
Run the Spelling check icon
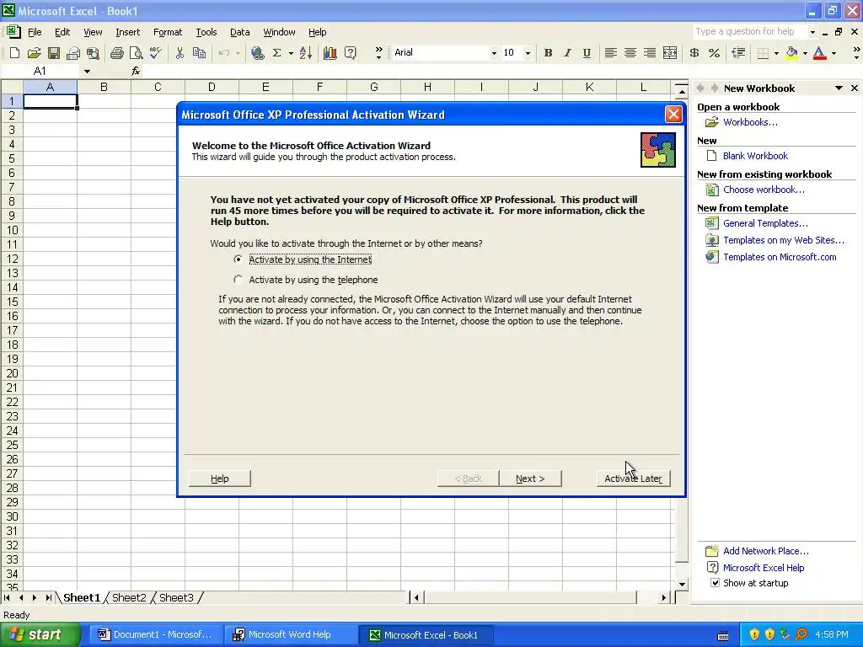click(156, 53)
